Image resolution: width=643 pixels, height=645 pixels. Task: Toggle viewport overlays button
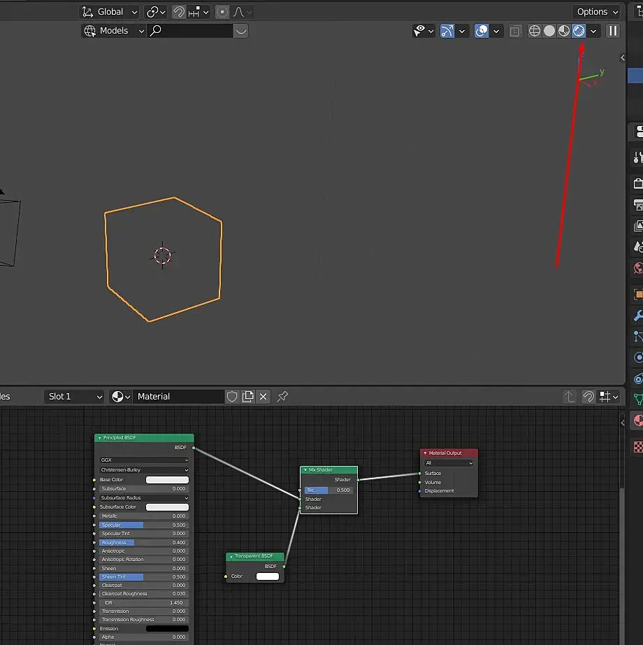coord(482,31)
